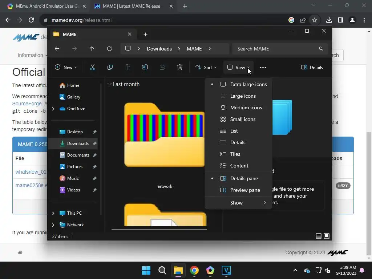The image size is (372, 279).
Task: Go up one folder level in Explorer
Action: coord(92,49)
